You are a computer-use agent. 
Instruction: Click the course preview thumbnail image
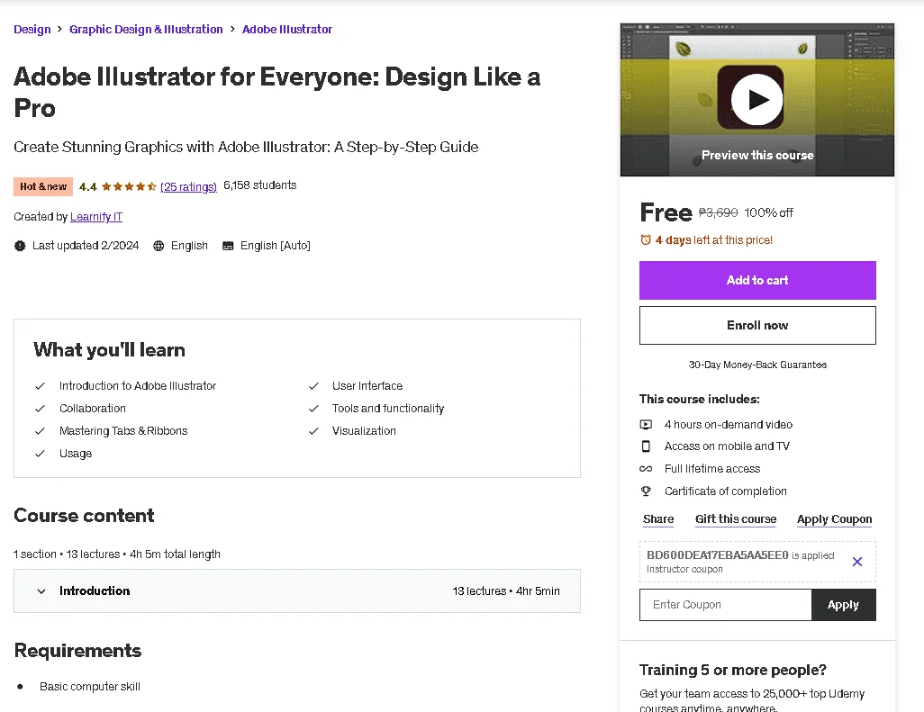click(x=757, y=100)
